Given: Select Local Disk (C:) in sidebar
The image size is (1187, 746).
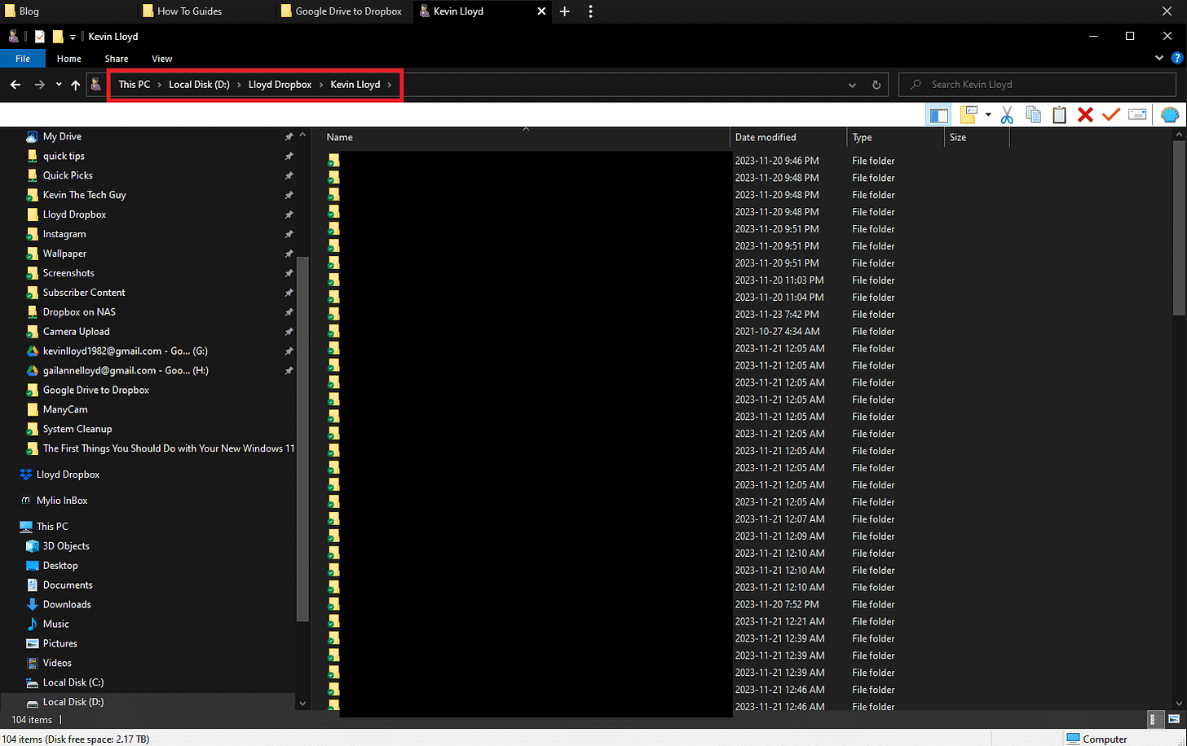Looking at the screenshot, I should point(73,683).
